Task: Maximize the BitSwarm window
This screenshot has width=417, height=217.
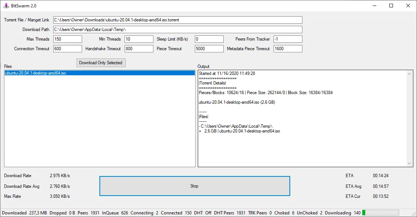Action: pos(391,6)
